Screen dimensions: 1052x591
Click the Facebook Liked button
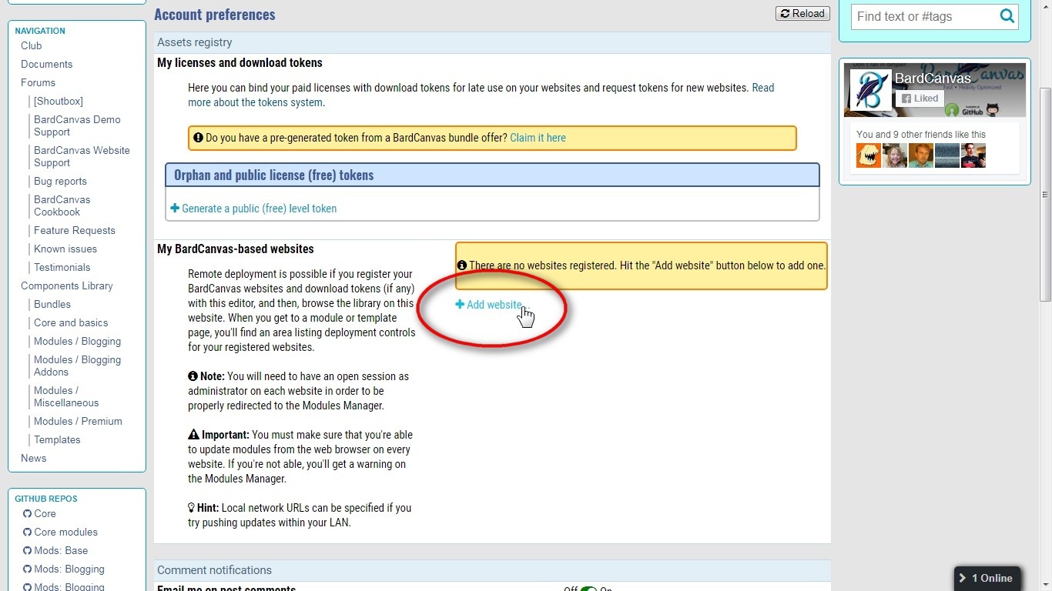pos(920,98)
